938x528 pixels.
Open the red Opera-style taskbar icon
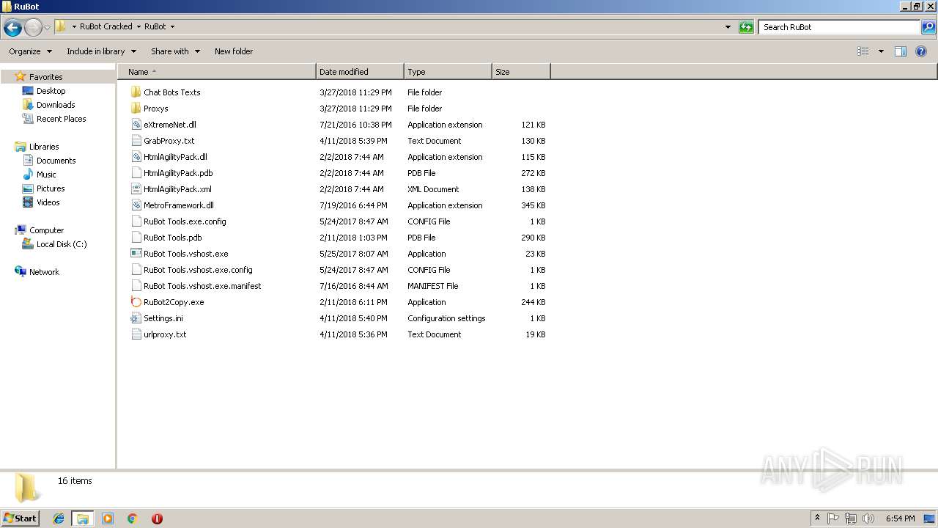tap(157, 518)
